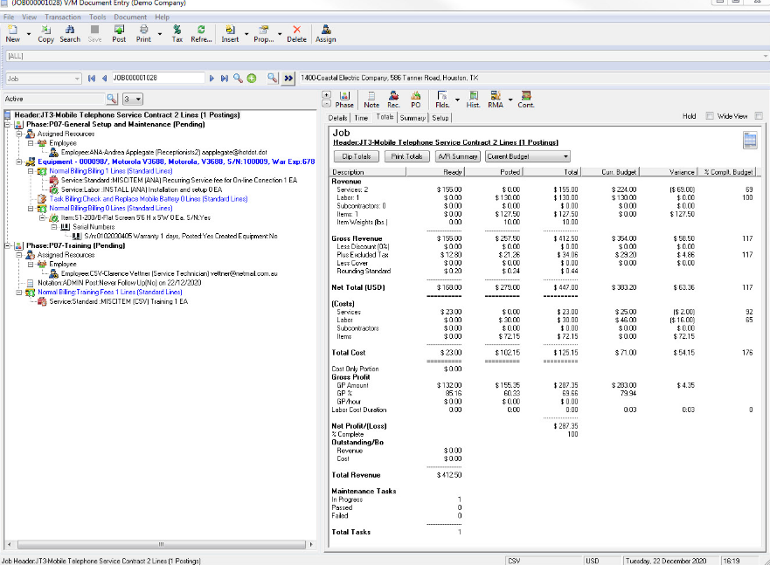Click the job number input field
Image resolution: width=770 pixels, height=565 pixels.
pos(157,79)
